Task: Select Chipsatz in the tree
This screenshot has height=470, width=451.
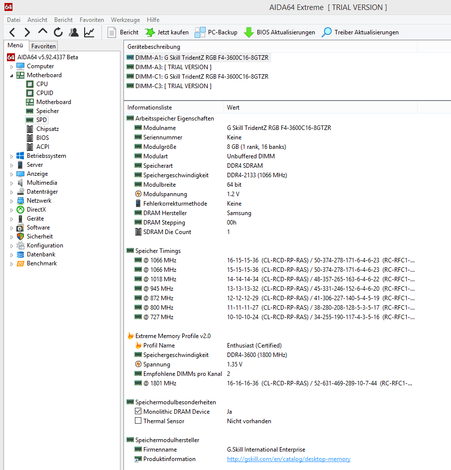Action: click(42, 129)
